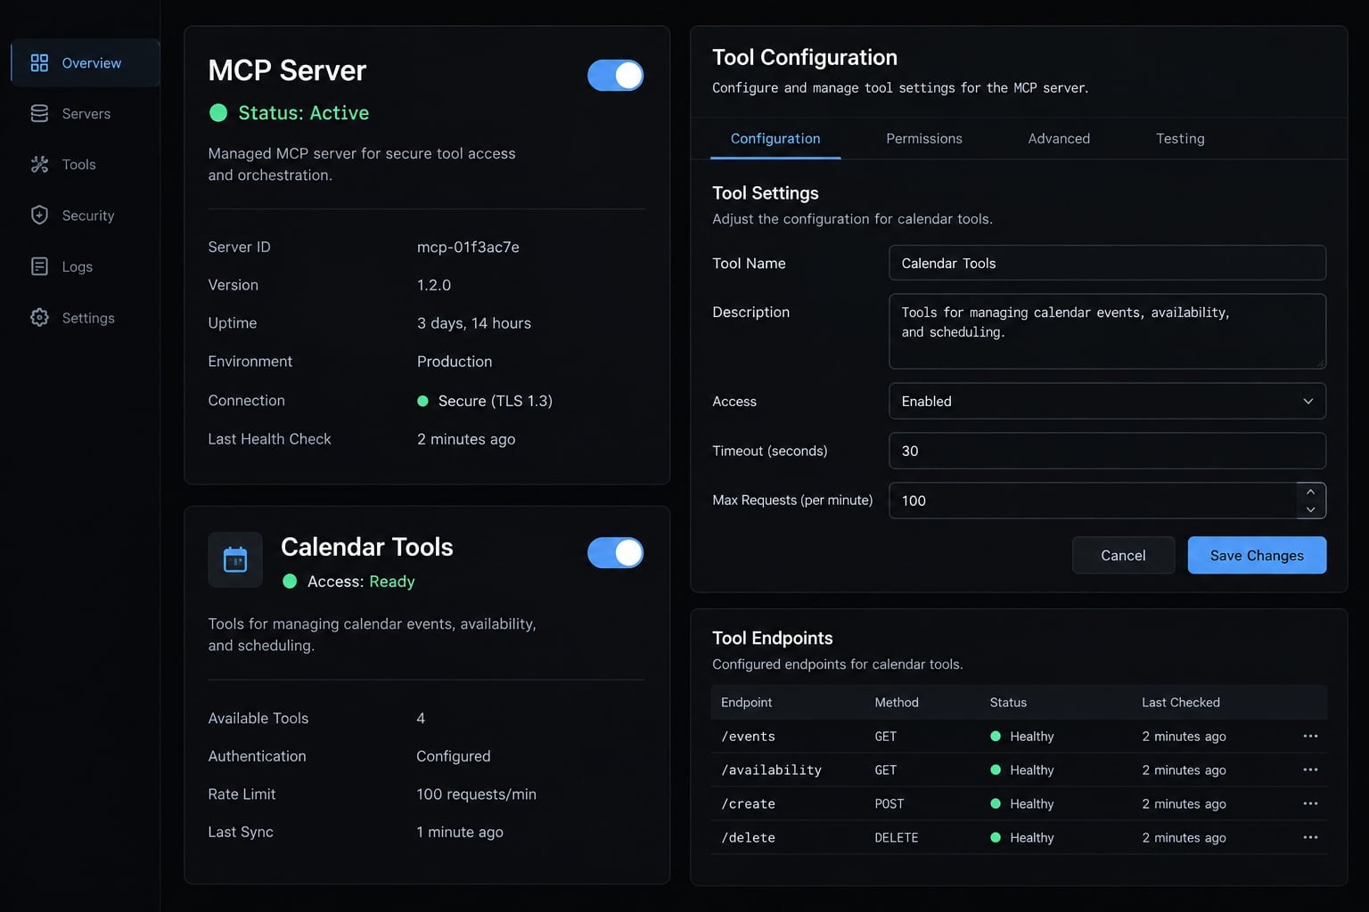Open the Logs document icon

[x=39, y=266]
